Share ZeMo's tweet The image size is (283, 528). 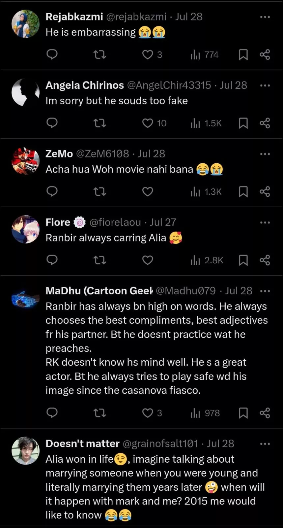coord(265,192)
